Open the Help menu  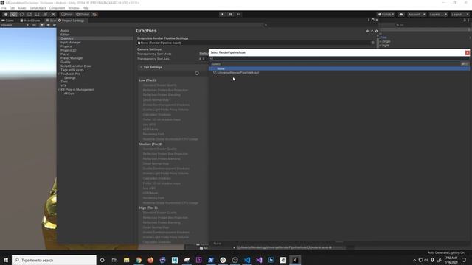[86, 8]
